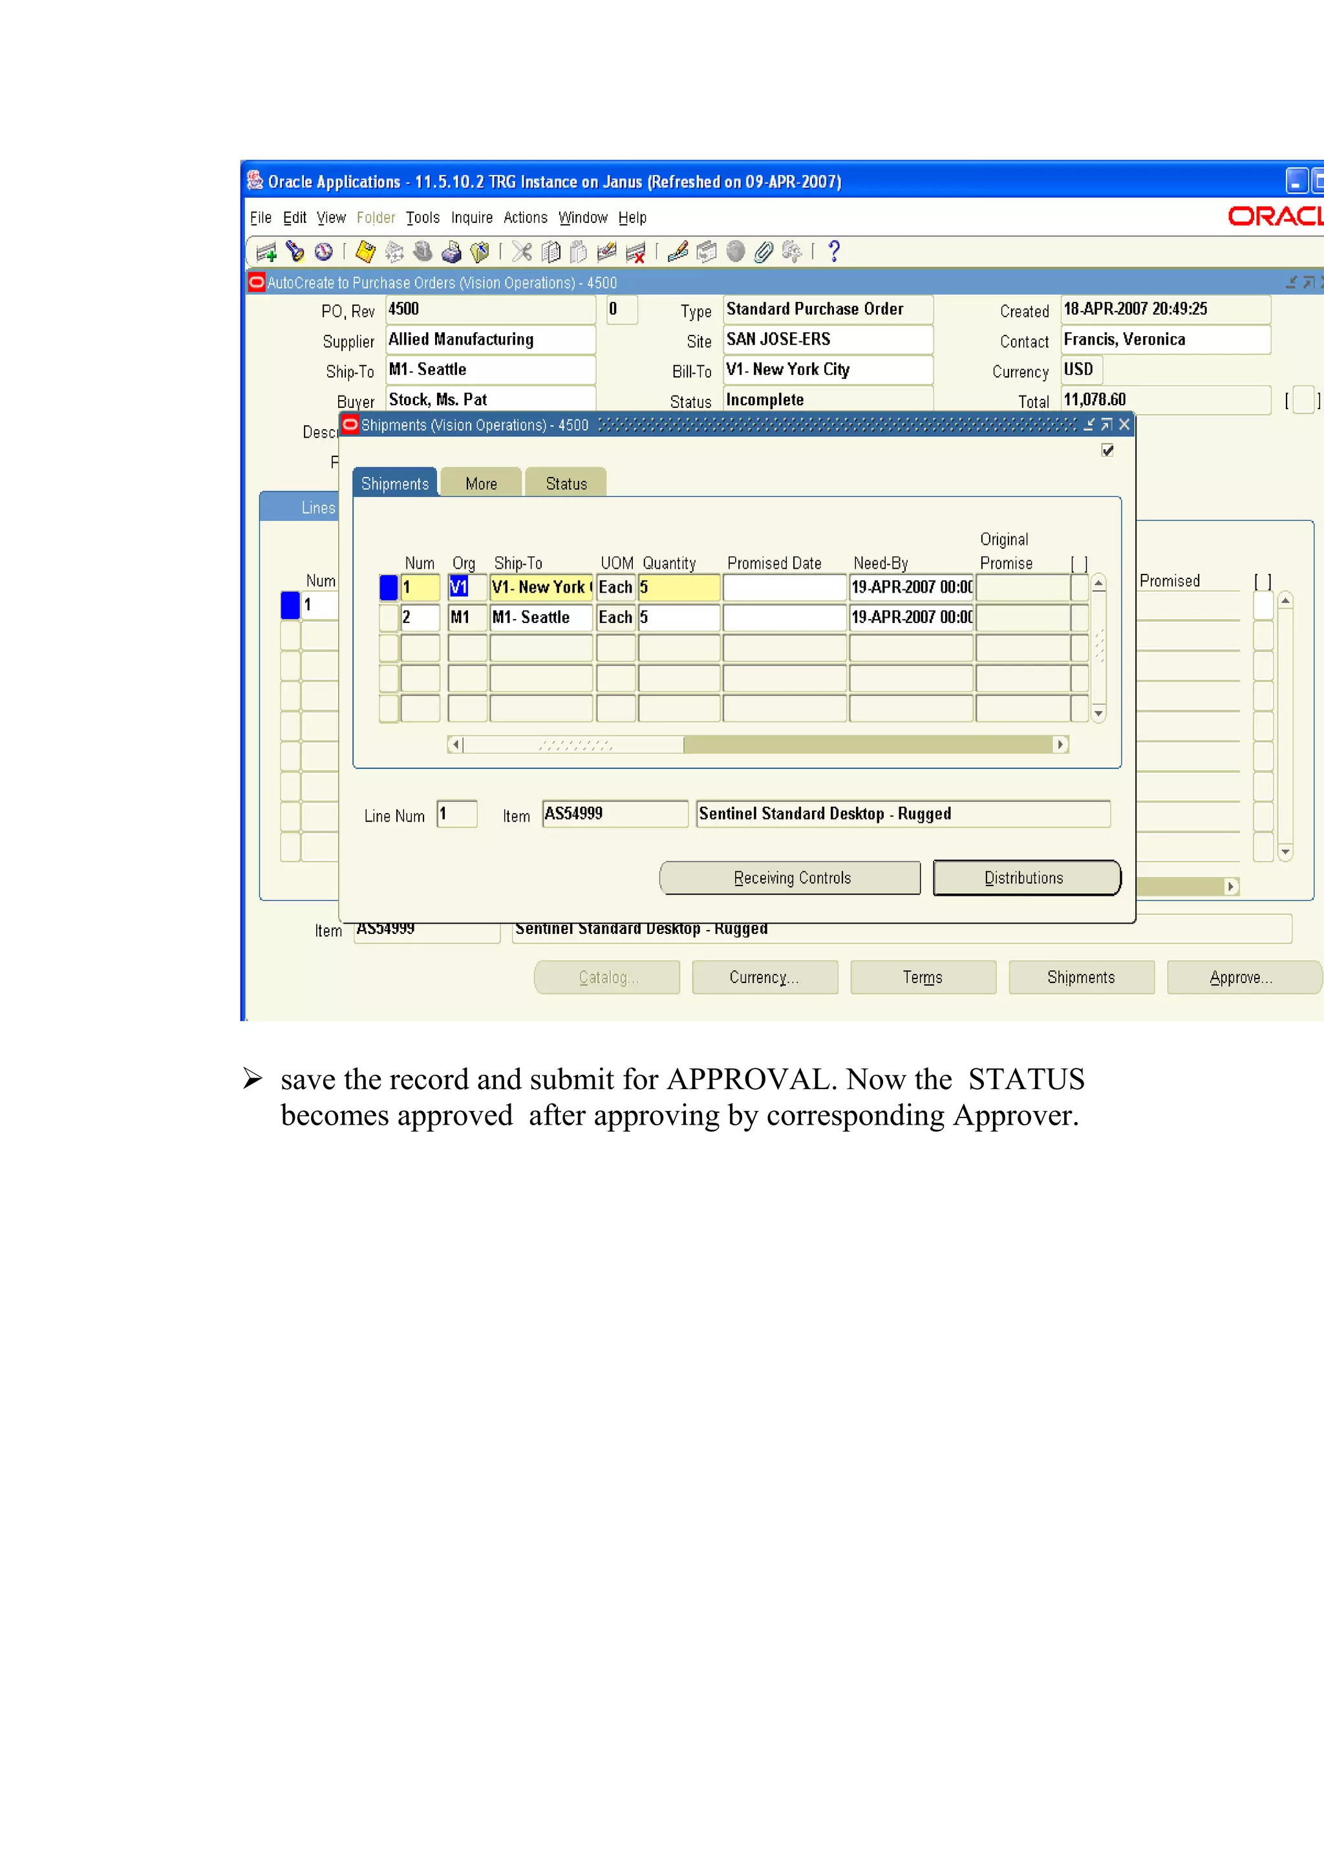Screen dimensions: 1324x1873
Task: Click the Close Form folder icon
Action: coord(480,252)
